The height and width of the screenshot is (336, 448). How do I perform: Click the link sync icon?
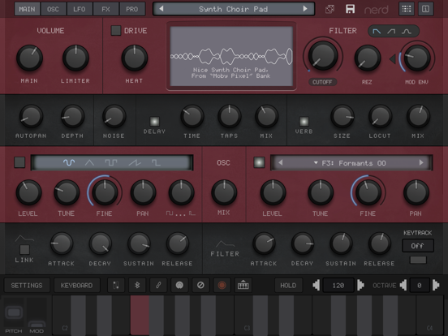158,285
